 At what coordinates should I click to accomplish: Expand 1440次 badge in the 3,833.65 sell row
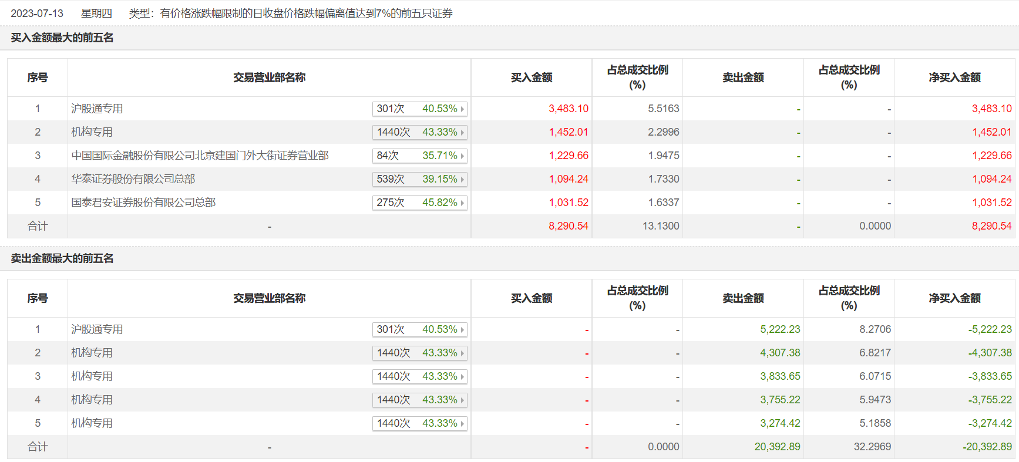pos(420,376)
